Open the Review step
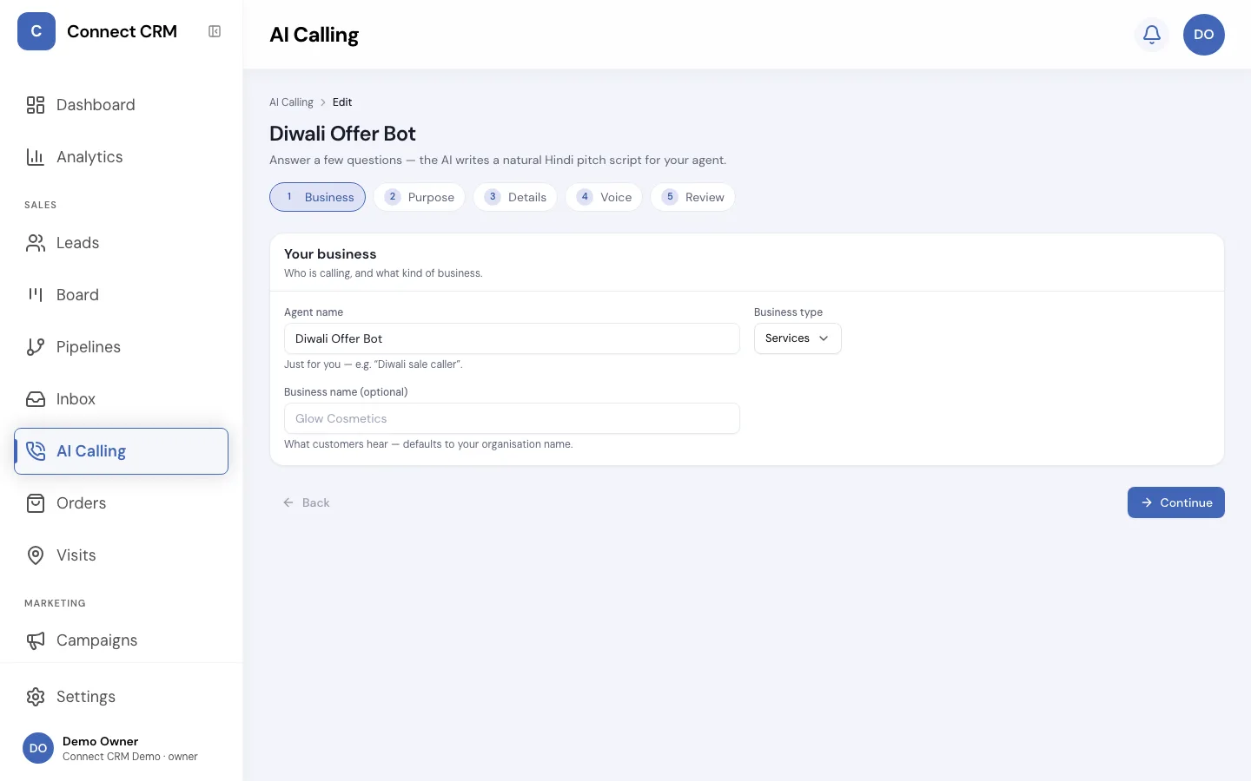The image size is (1251, 781). pos(692,197)
